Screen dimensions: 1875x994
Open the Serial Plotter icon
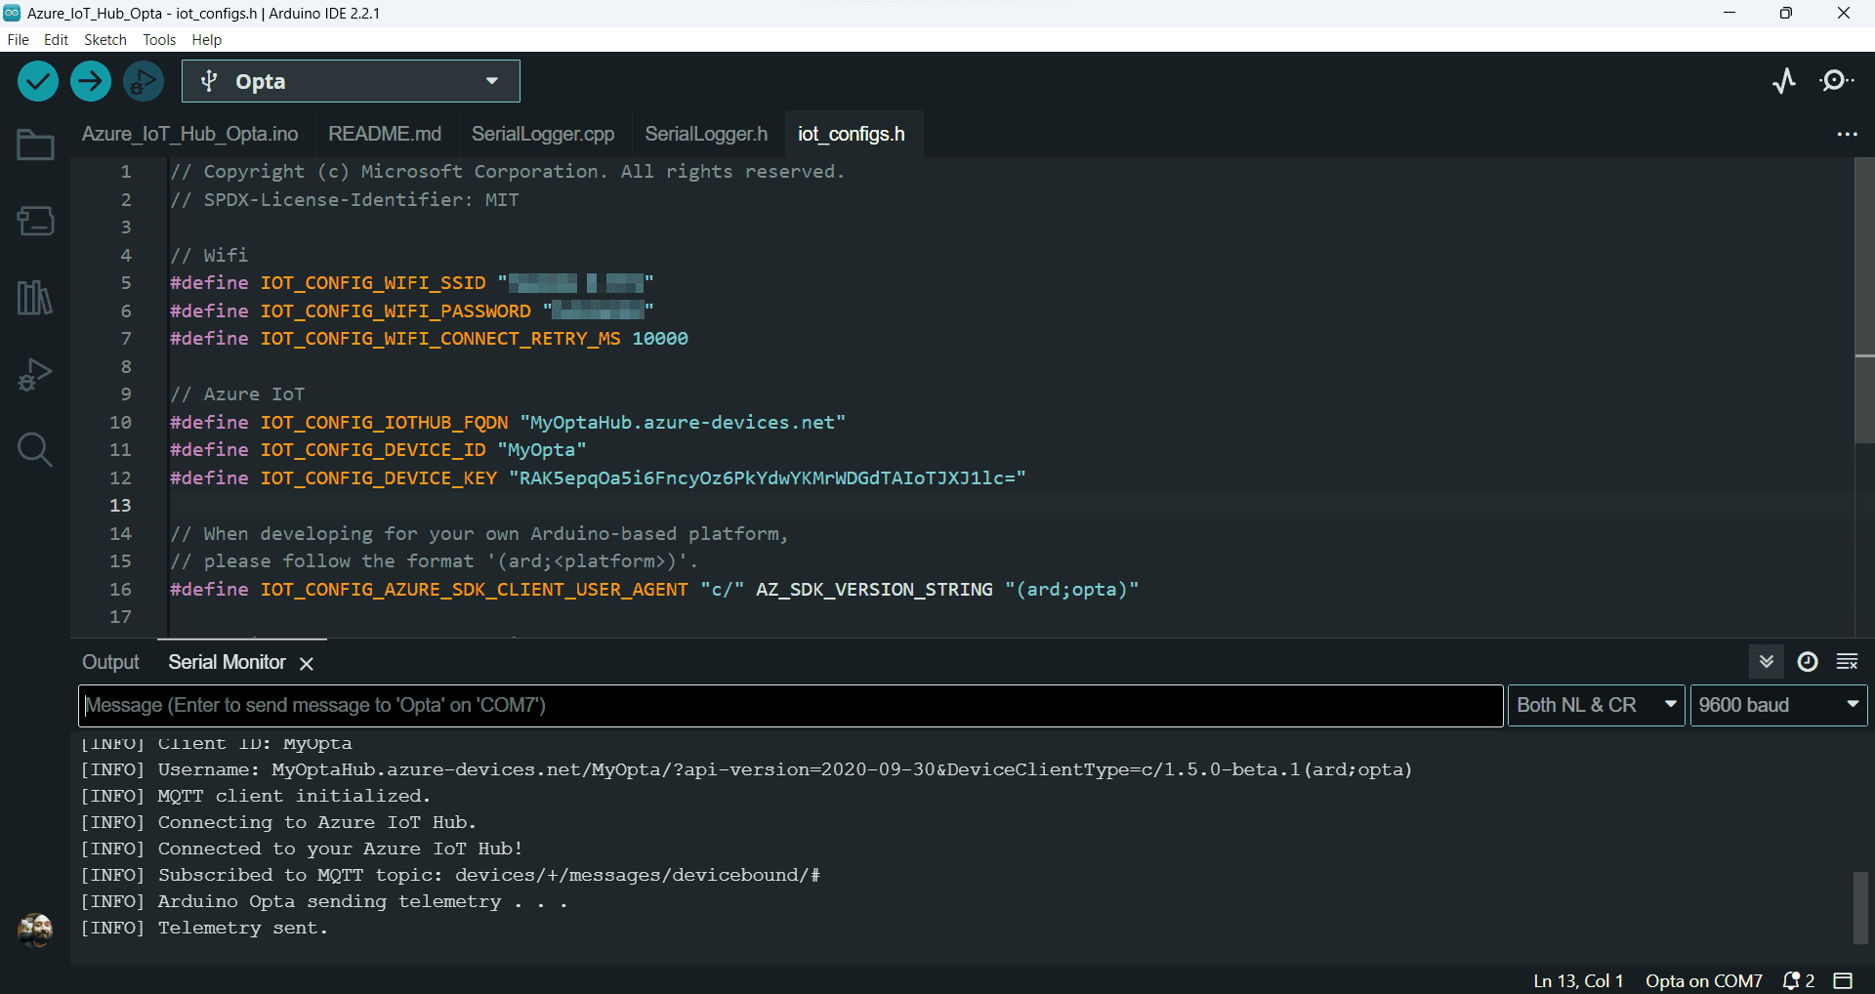coord(1784,81)
